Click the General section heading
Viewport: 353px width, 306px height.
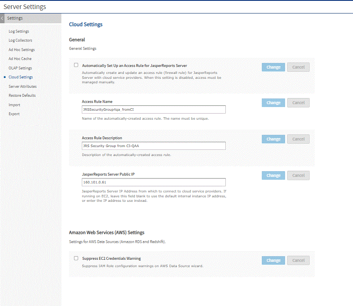[77, 40]
